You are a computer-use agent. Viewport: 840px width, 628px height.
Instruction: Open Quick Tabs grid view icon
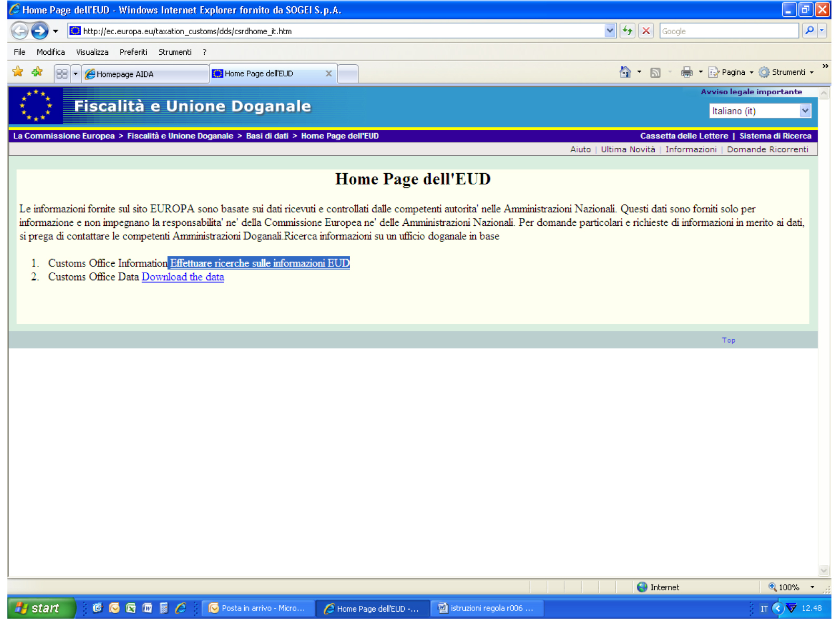[62, 74]
